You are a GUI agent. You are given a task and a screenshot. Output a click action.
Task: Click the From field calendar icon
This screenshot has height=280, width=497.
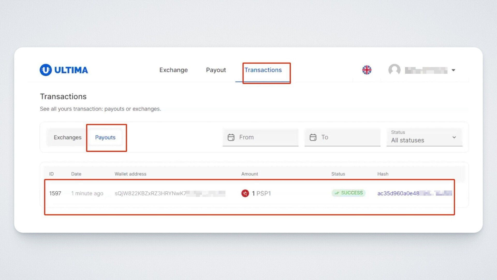(x=231, y=137)
